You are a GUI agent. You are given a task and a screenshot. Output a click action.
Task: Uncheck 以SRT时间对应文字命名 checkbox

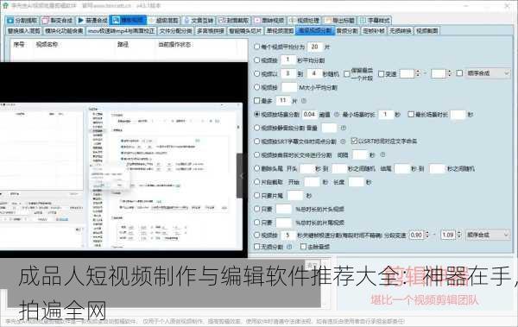[x=354, y=141]
